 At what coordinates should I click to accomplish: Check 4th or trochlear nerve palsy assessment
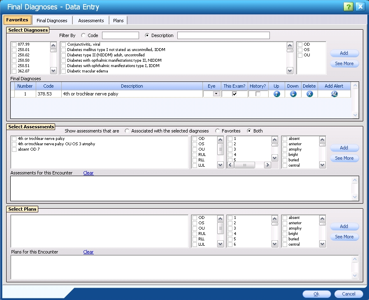click(14, 139)
